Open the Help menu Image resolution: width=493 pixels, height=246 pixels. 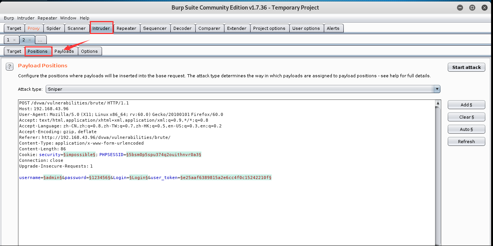[84, 18]
